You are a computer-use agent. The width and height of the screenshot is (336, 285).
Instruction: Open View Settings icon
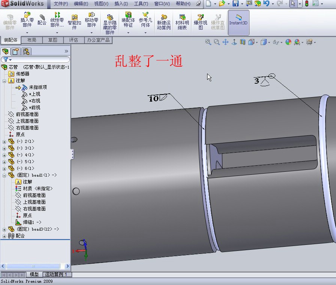tap(309, 42)
